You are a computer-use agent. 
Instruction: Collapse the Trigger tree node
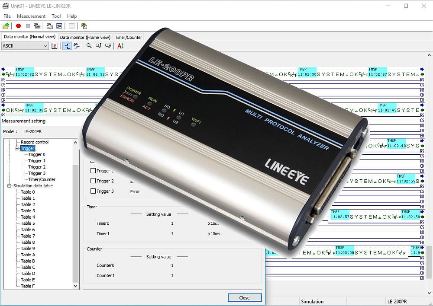point(17,148)
